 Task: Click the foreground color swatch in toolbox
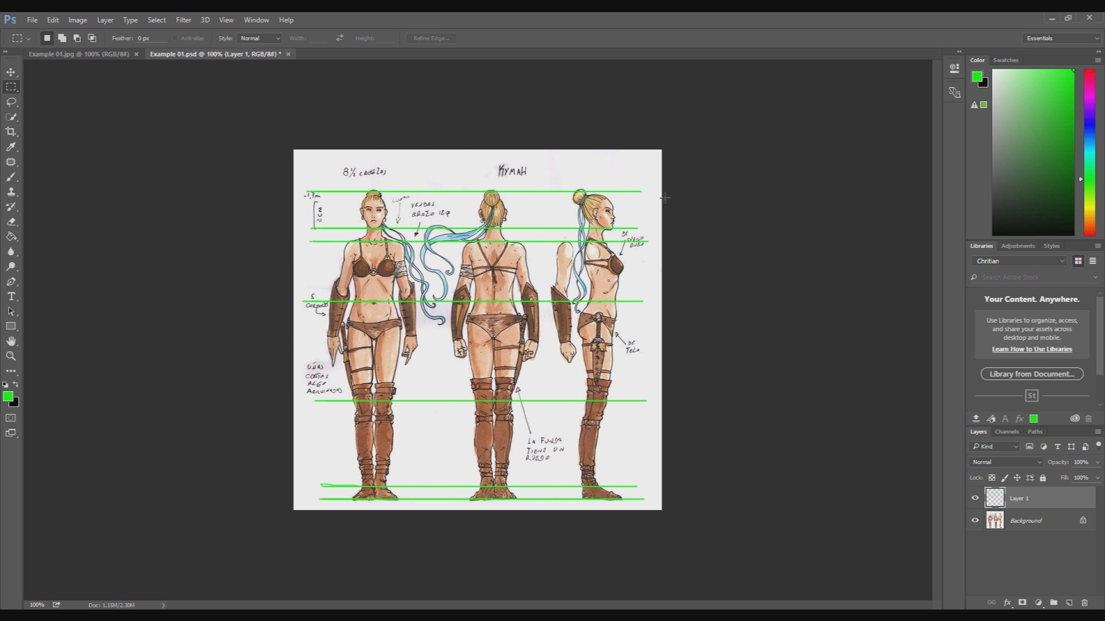tap(8, 396)
